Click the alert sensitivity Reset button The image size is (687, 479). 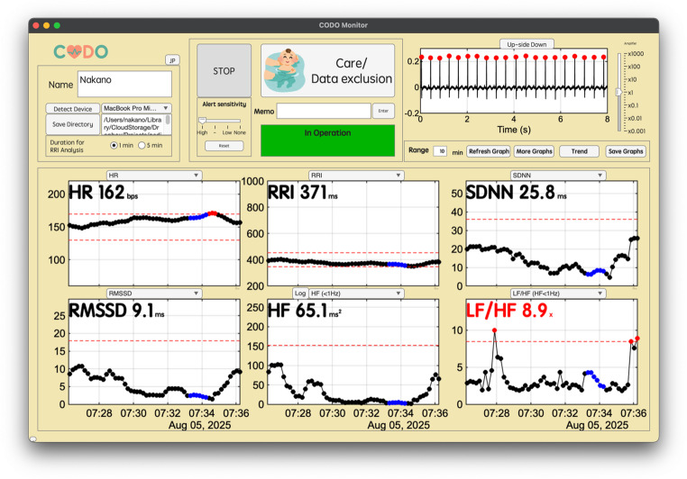[224, 146]
